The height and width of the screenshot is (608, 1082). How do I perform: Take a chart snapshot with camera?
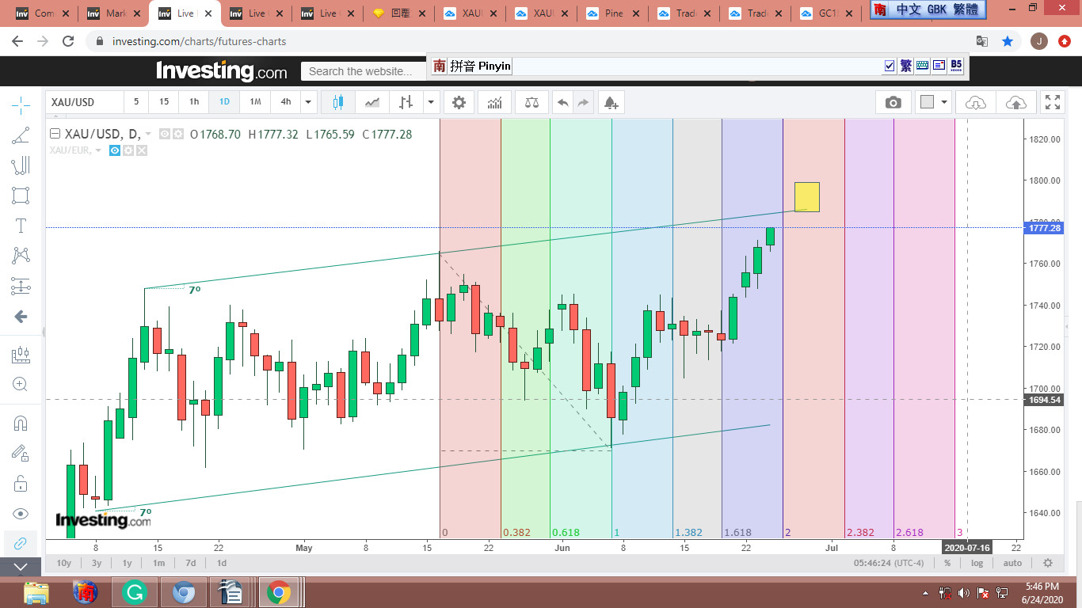893,102
